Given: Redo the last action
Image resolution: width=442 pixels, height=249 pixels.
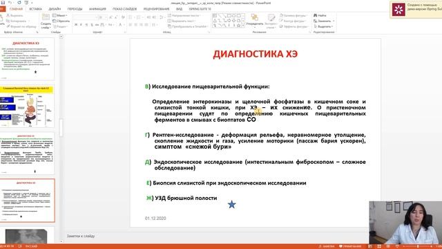Looking at the screenshot, I should [x=19, y=3].
